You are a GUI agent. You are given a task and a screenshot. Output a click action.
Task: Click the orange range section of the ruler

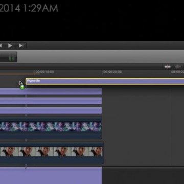point(17,74)
